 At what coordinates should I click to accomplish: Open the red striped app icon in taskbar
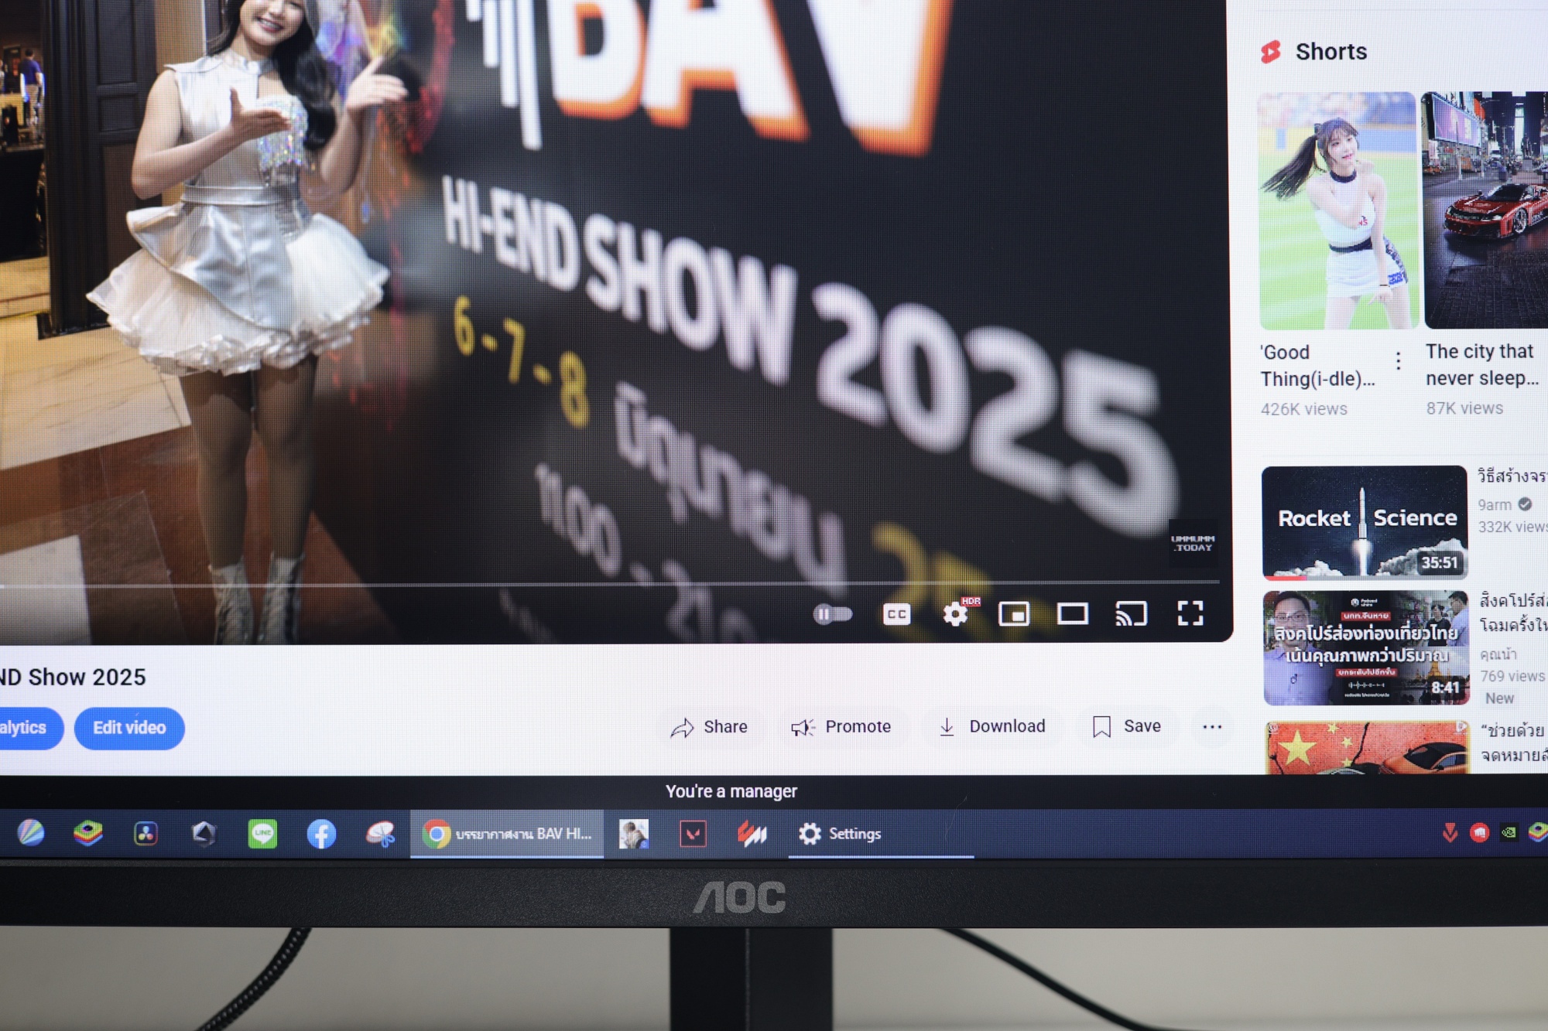pos(752,834)
